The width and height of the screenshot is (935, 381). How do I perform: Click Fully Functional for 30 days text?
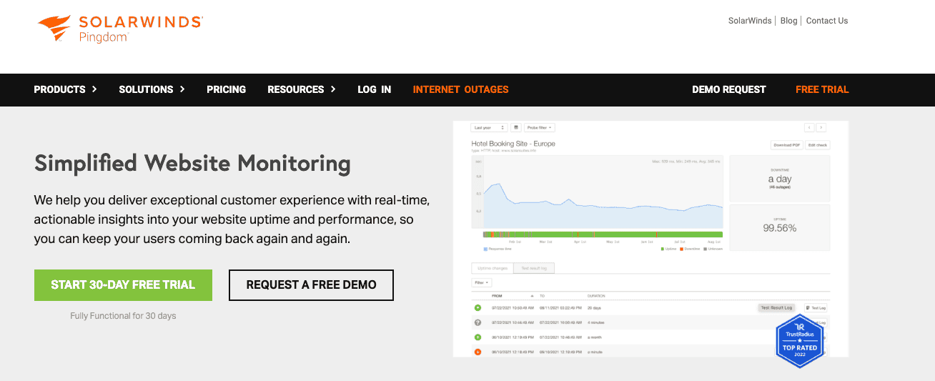[x=123, y=315]
